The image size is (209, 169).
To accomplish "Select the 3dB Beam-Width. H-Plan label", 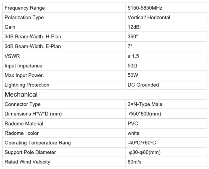I will [33, 37].
